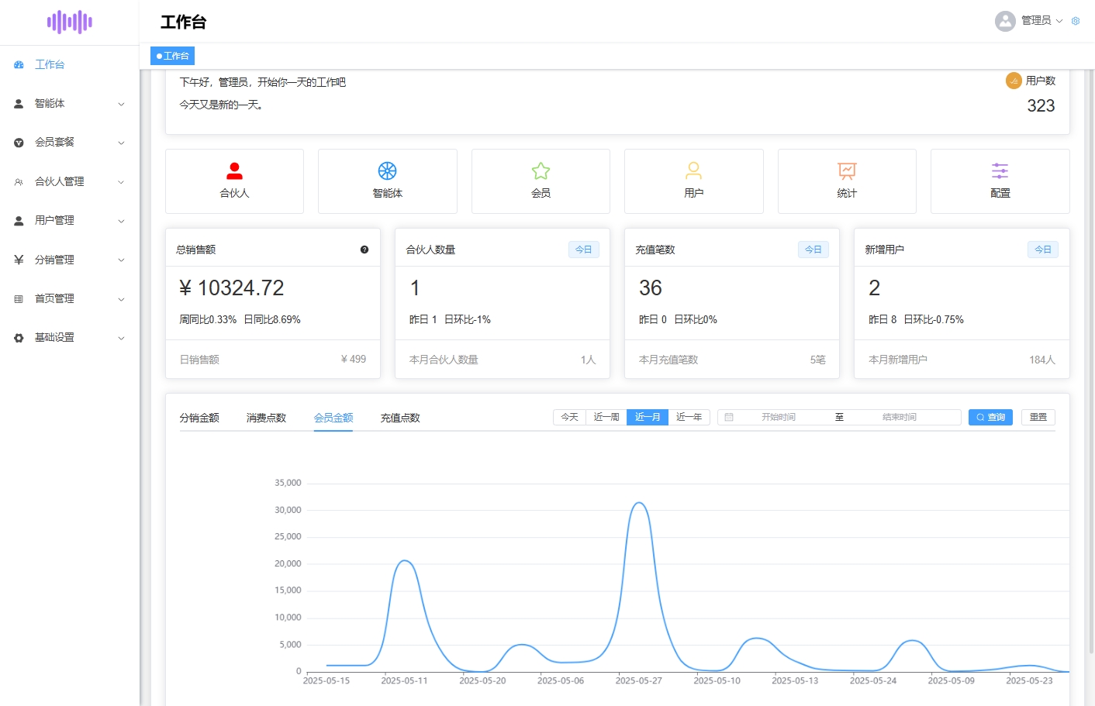Click the 用户 quick access icon
This screenshot has width=1095, height=706.
693,170
